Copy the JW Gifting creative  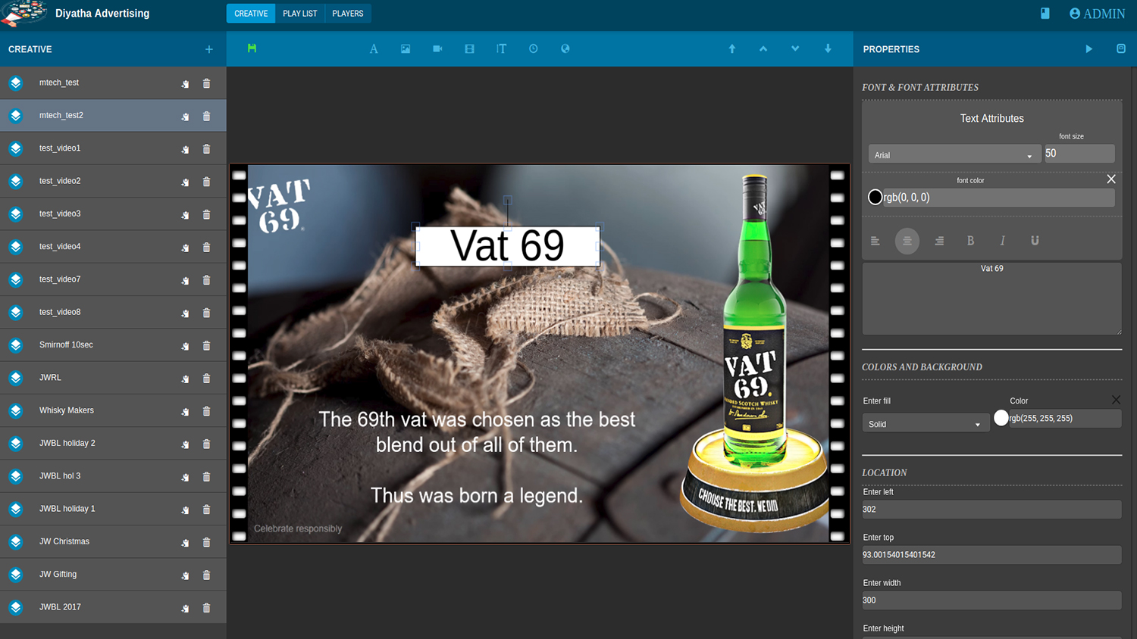(185, 575)
